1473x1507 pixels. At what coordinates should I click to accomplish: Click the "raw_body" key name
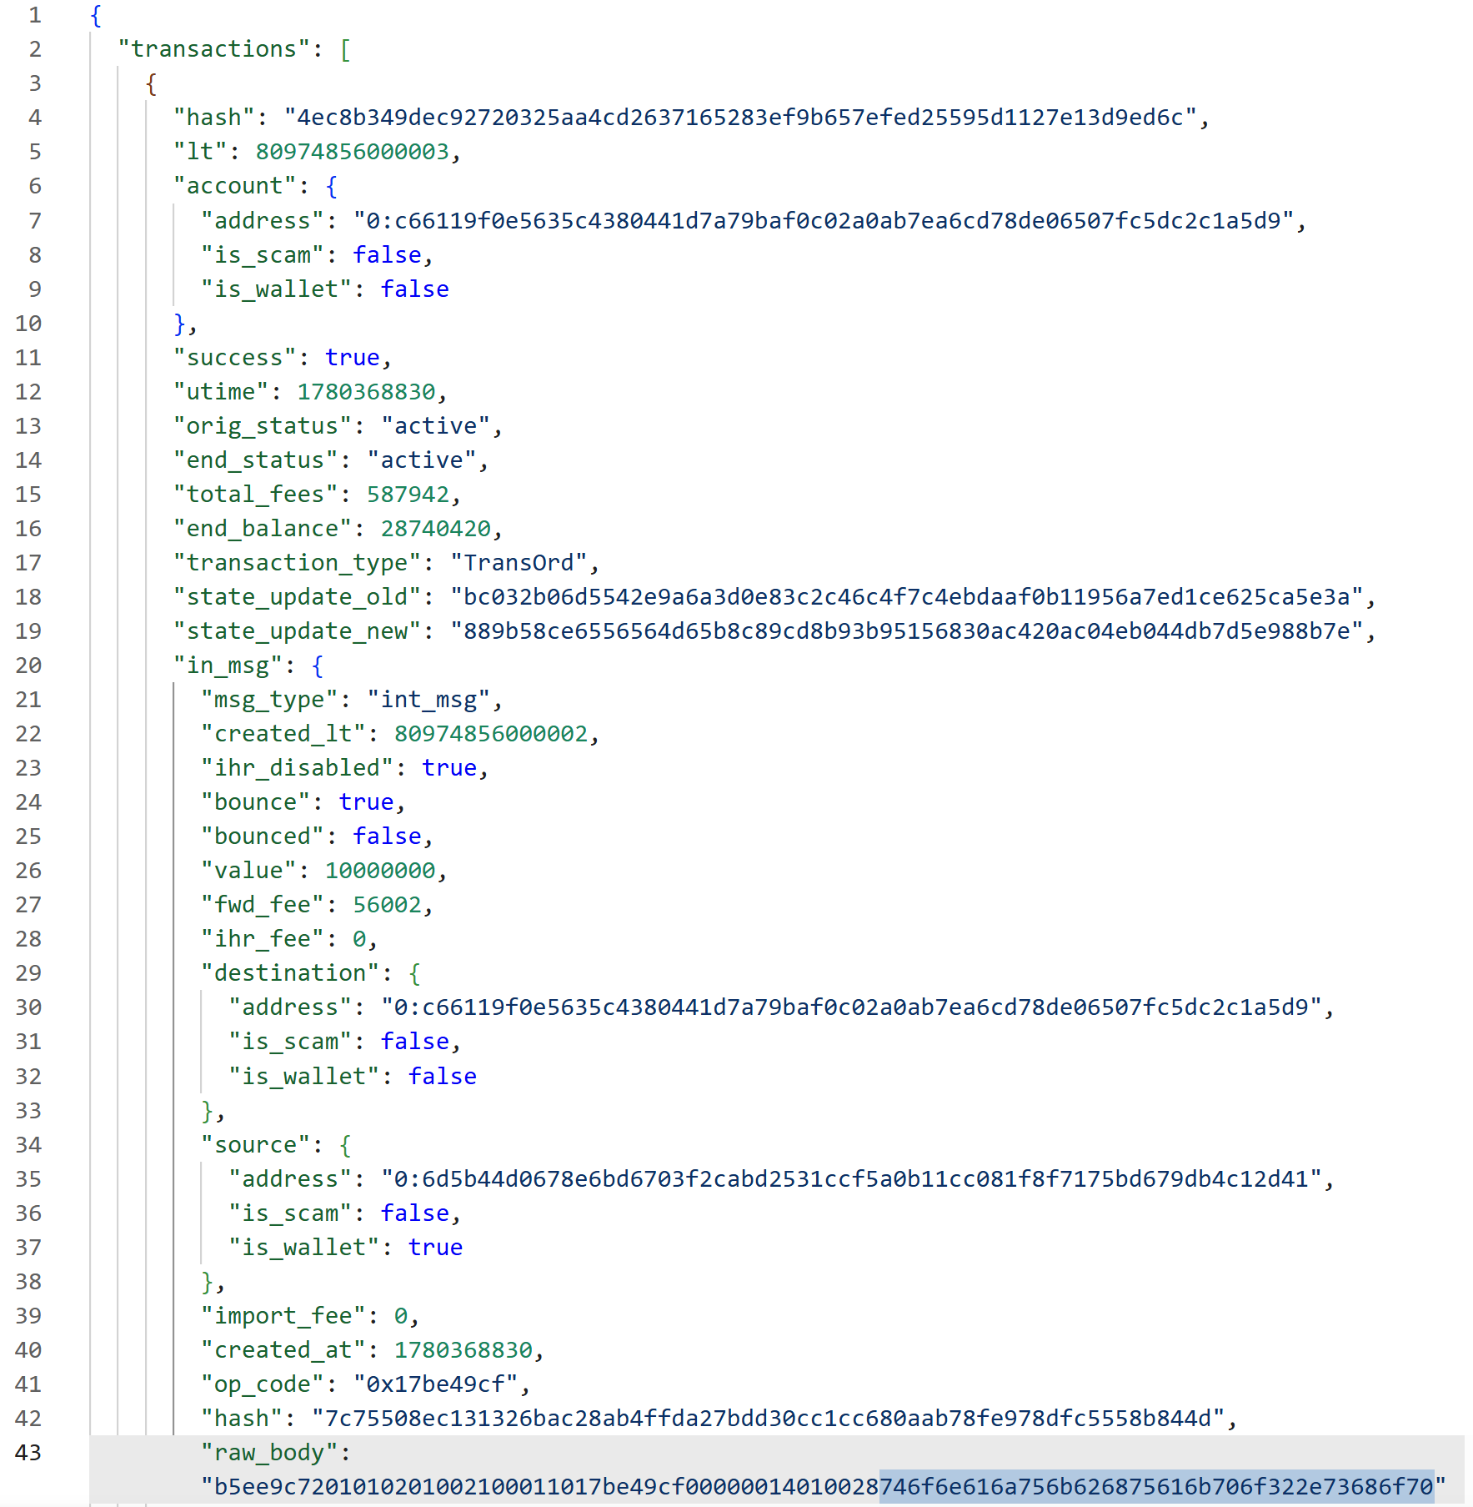pyautogui.click(x=268, y=1453)
